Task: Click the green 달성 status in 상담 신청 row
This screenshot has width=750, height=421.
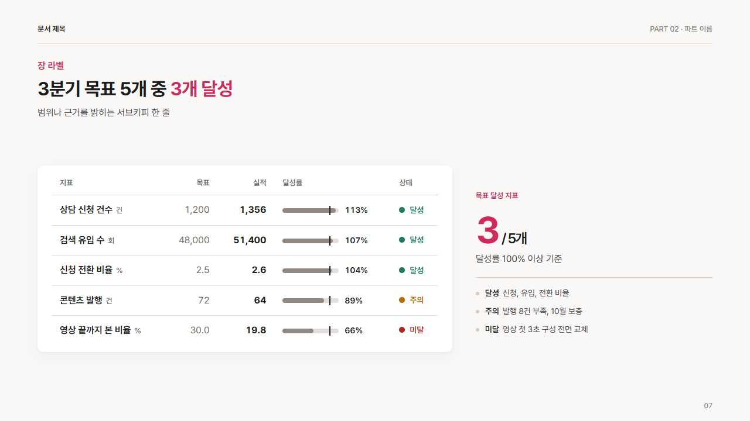Action: (x=411, y=210)
